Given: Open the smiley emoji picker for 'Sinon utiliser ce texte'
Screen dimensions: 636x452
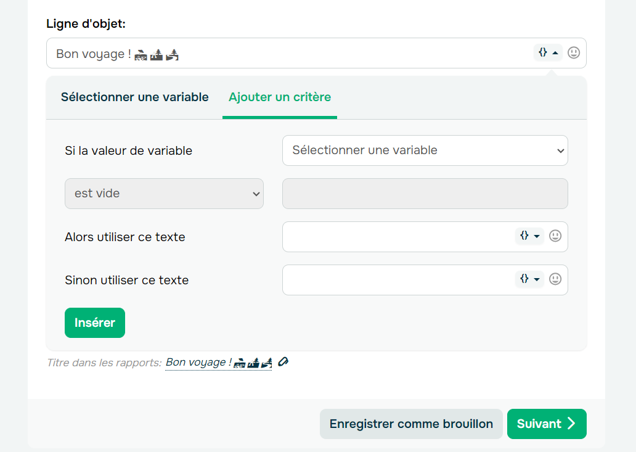Looking at the screenshot, I should [555, 279].
